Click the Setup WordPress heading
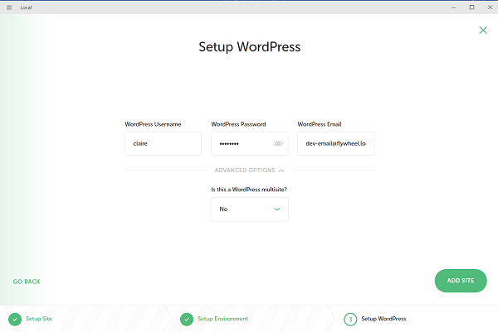Viewport: 498px width, 332px height. pos(250,47)
